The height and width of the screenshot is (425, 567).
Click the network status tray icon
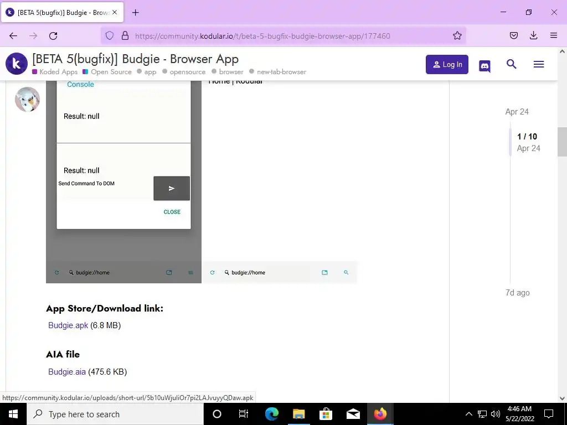[482, 414]
